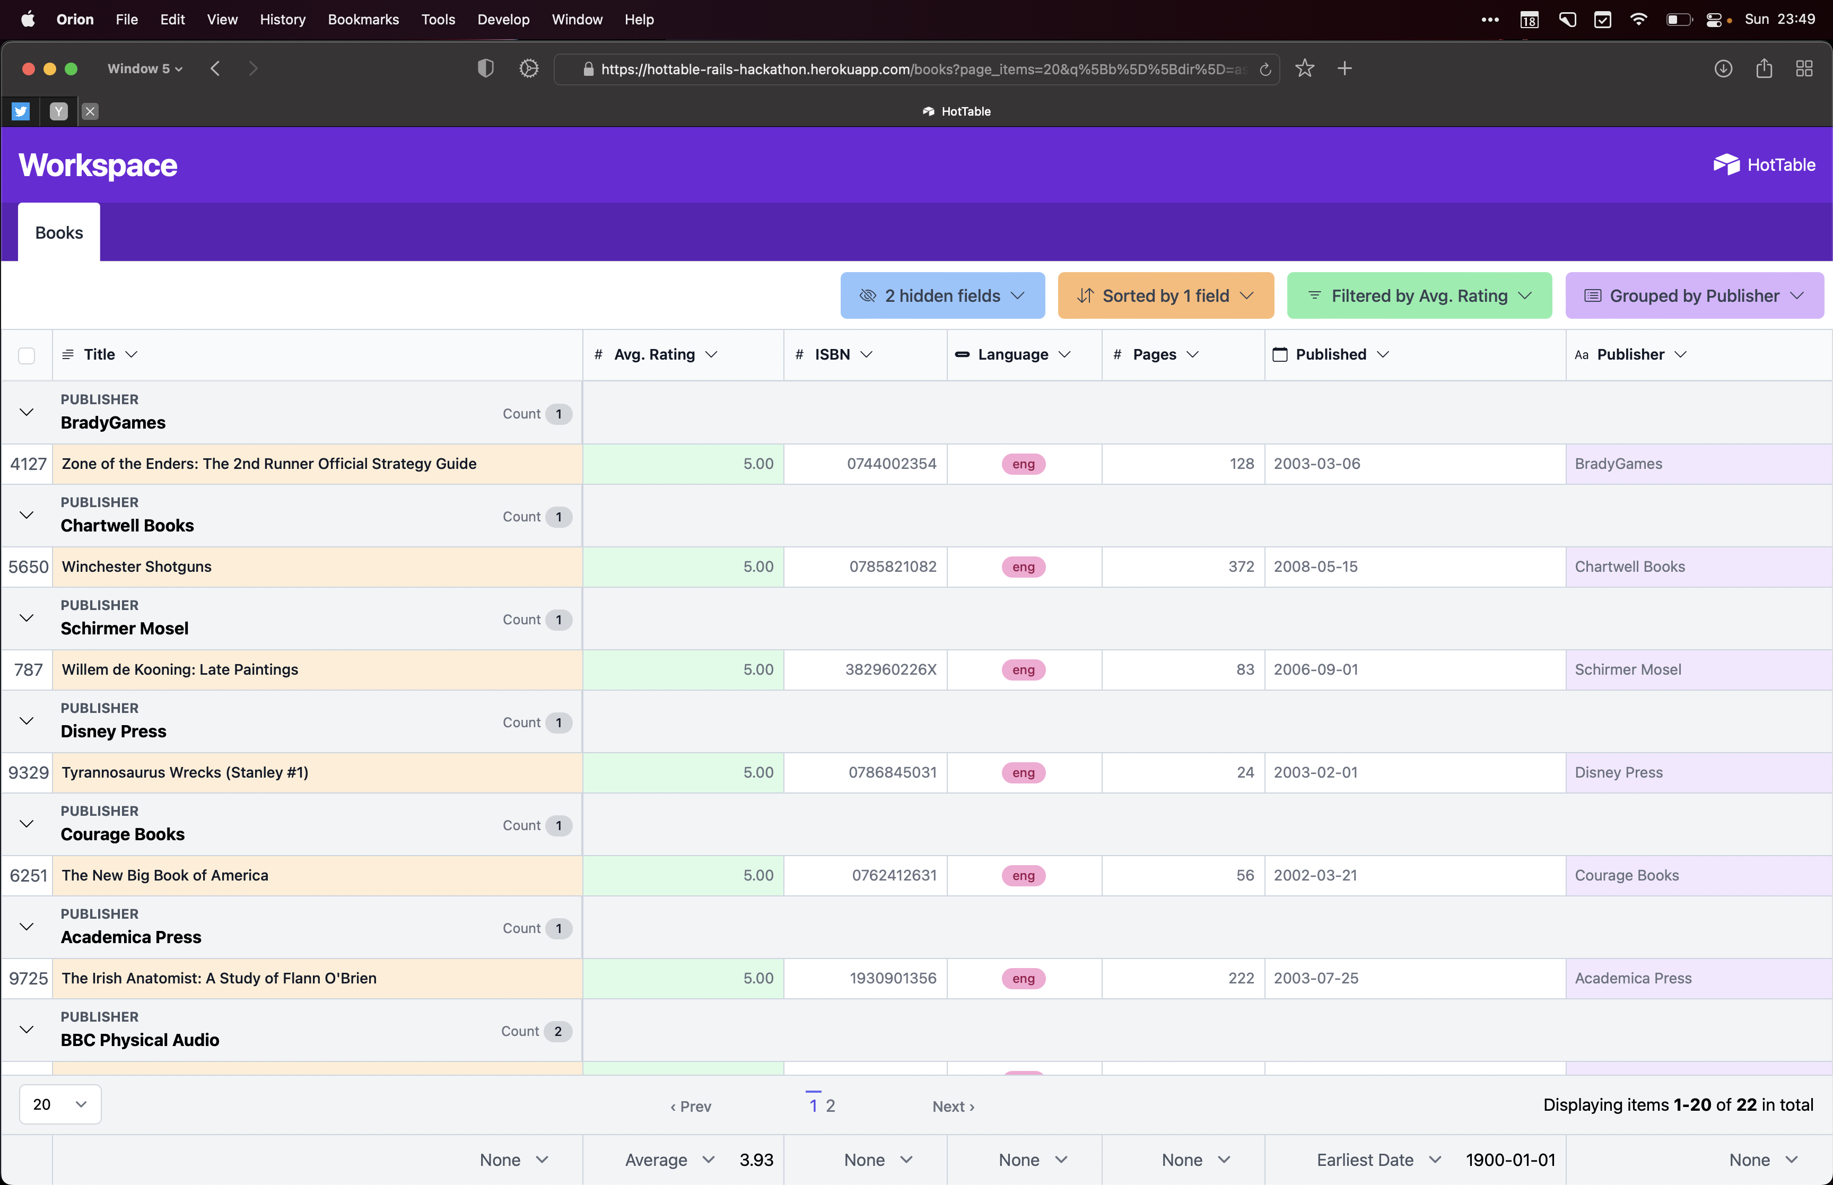Click the pink eng tag for Winchester Shotguns

(x=1023, y=567)
